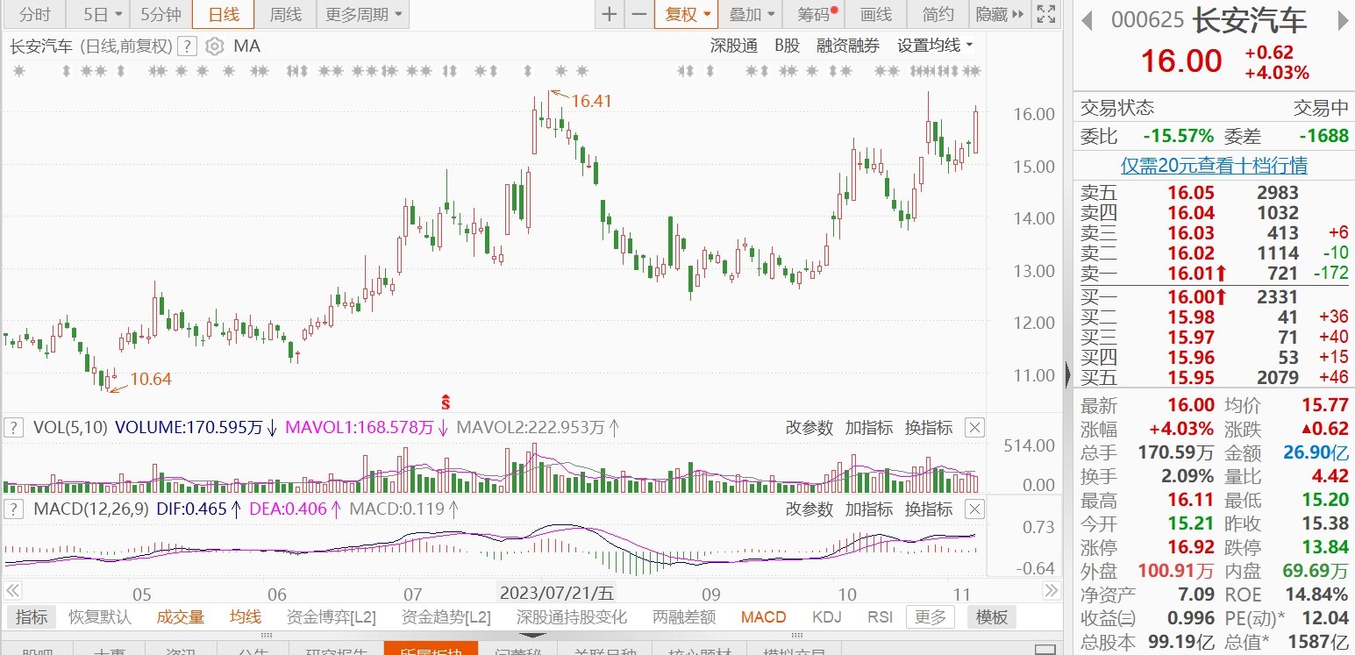Show 更多 indicators
The height and width of the screenshot is (655, 1355).
(931, 617)
